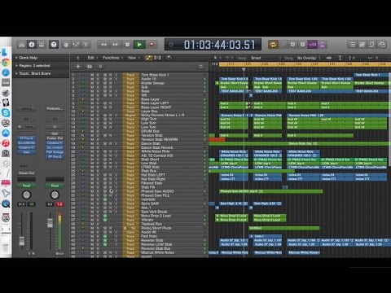Open right strip Read automation mode menu
This screenshot has width=391, height=293.
click(55, 186)
